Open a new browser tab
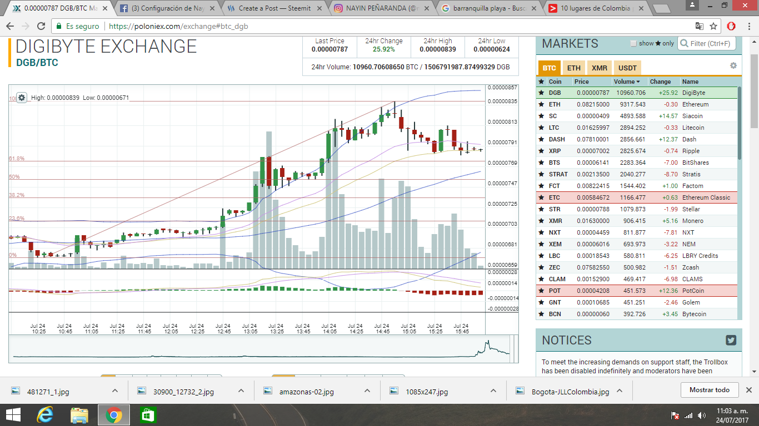The image size is (759, 426). (662, 8)
